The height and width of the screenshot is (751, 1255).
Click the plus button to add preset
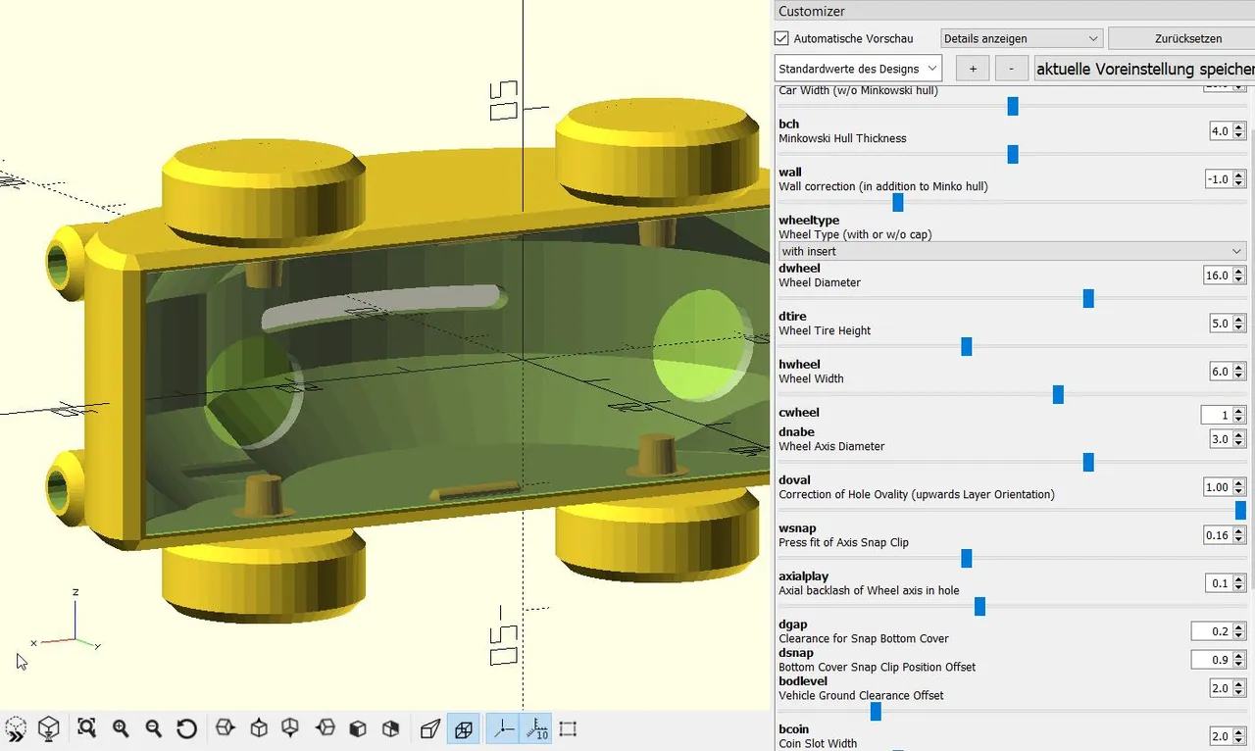coord(973,69)
